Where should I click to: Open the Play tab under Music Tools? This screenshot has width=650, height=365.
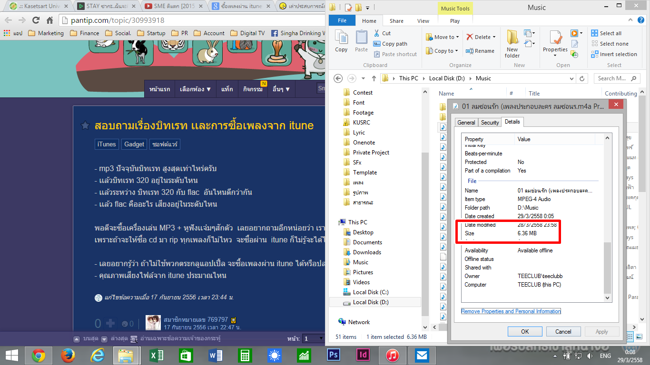pos(455,20)
